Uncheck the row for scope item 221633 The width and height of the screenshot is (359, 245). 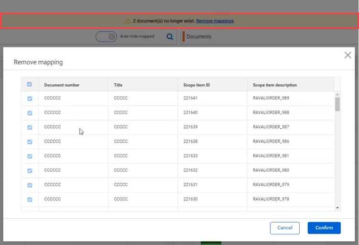[30, 156]
